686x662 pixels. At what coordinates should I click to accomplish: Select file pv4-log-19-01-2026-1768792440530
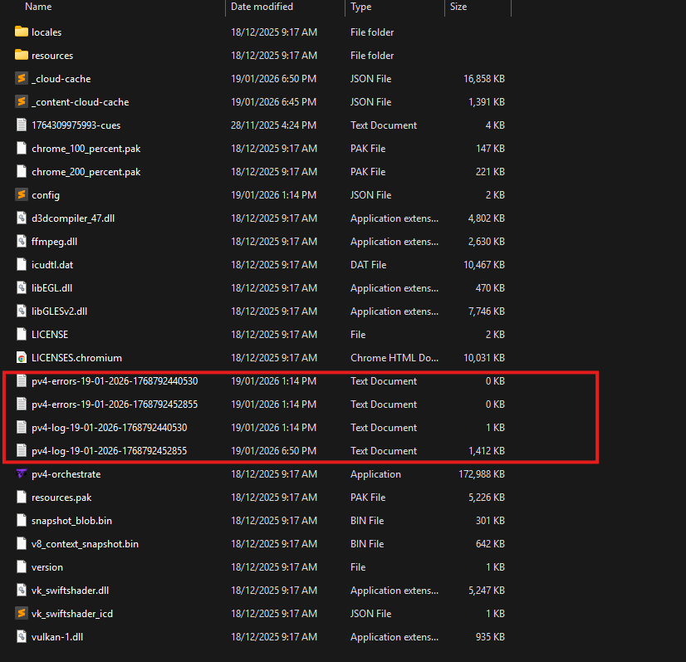110,428
